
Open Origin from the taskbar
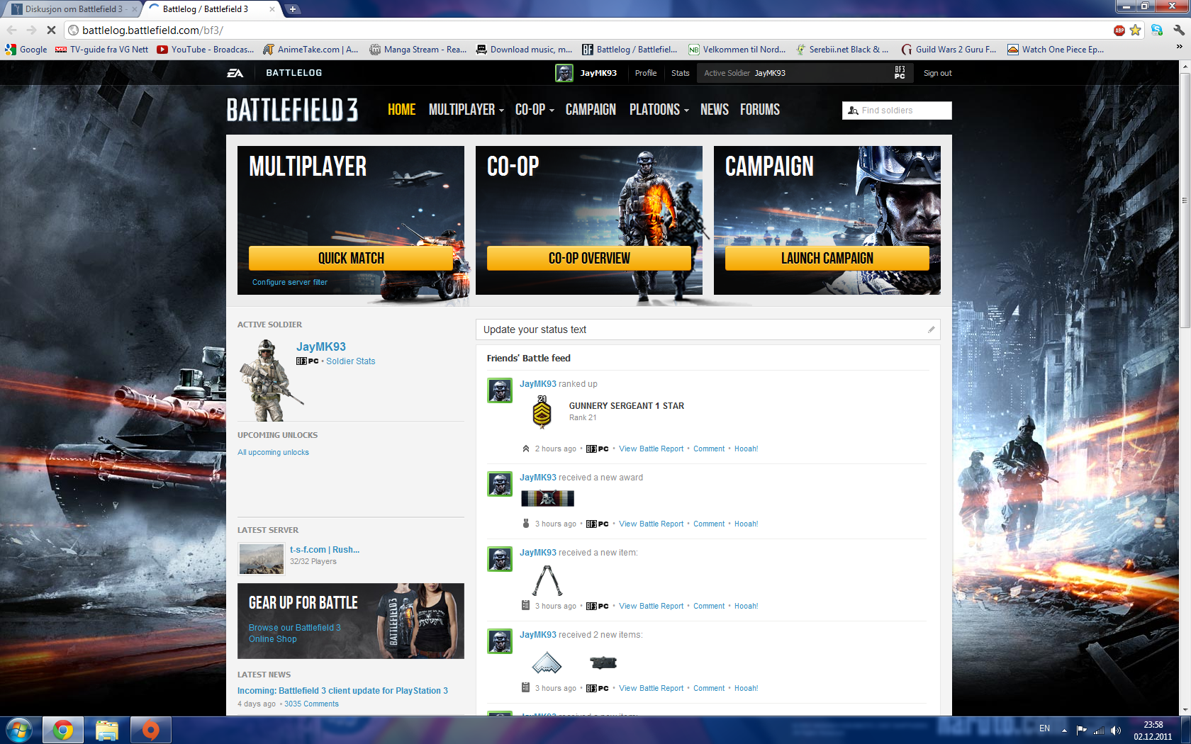pos(151,730)
